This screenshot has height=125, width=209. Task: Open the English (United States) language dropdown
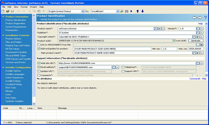(x=83, y=11)
